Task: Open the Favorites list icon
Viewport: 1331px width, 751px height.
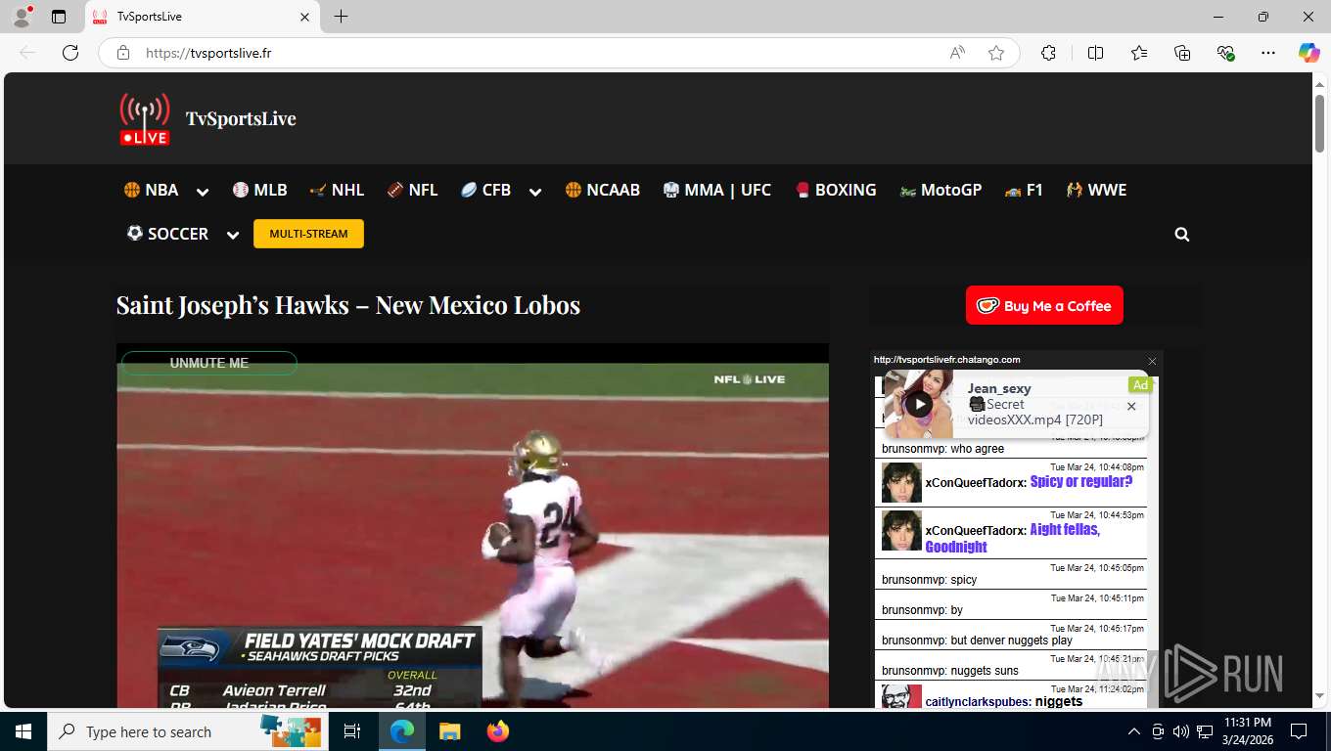Action: coord(1139,53)
